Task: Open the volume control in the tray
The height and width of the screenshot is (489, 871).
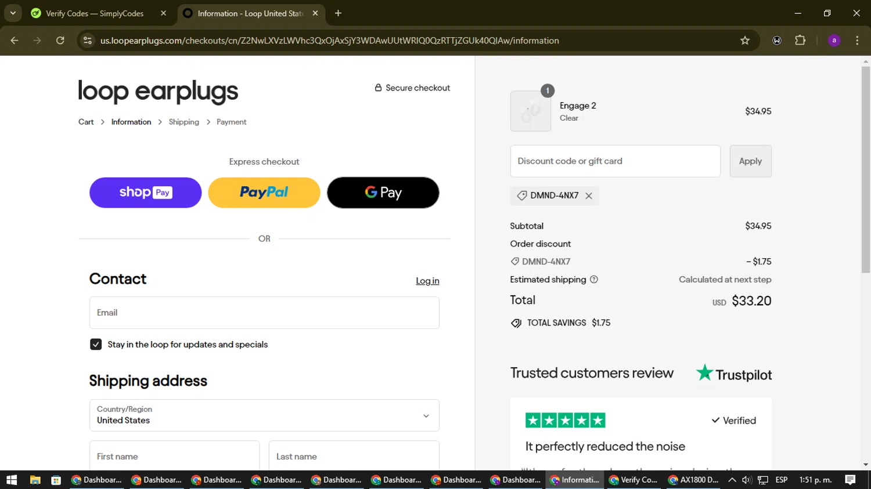Action: [x=747, y=480]
